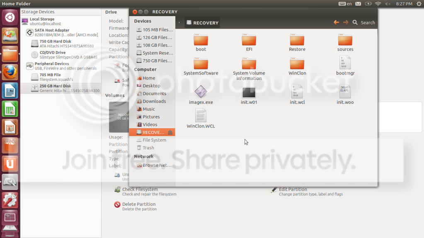Open the Wi-Fi network indicator menu
The image size is (424, 238).
coord(378,4)
